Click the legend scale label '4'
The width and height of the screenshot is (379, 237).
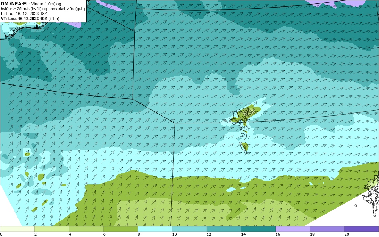(x=70, y=234)
